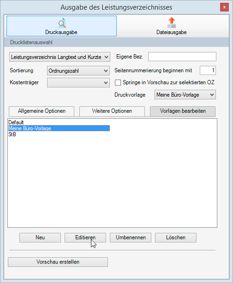
Task: Click the Dateiausgabe orange arrow icon
Action: click(x=172, y=23)
